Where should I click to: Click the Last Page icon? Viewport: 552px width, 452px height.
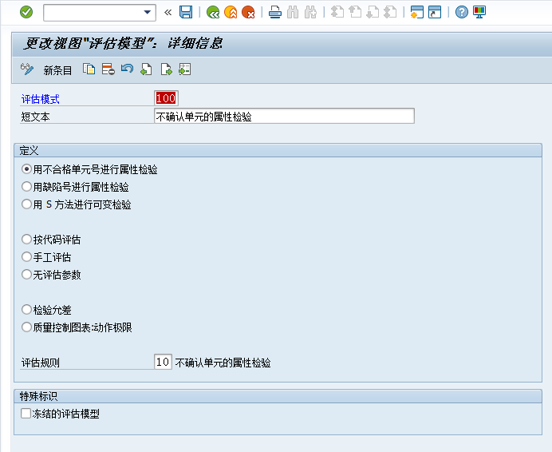(390, 12)
